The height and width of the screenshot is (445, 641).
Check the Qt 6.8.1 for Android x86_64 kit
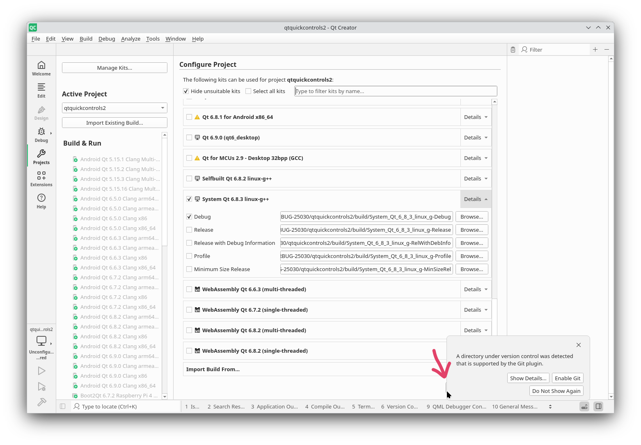[x=189, y=117]
